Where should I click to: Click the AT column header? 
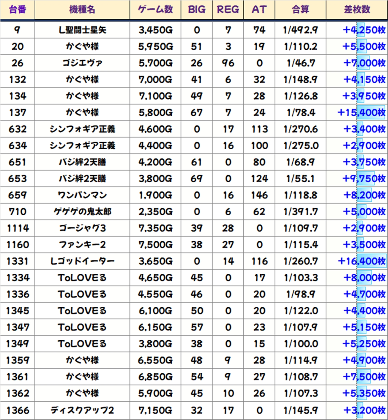coord(259,10)
